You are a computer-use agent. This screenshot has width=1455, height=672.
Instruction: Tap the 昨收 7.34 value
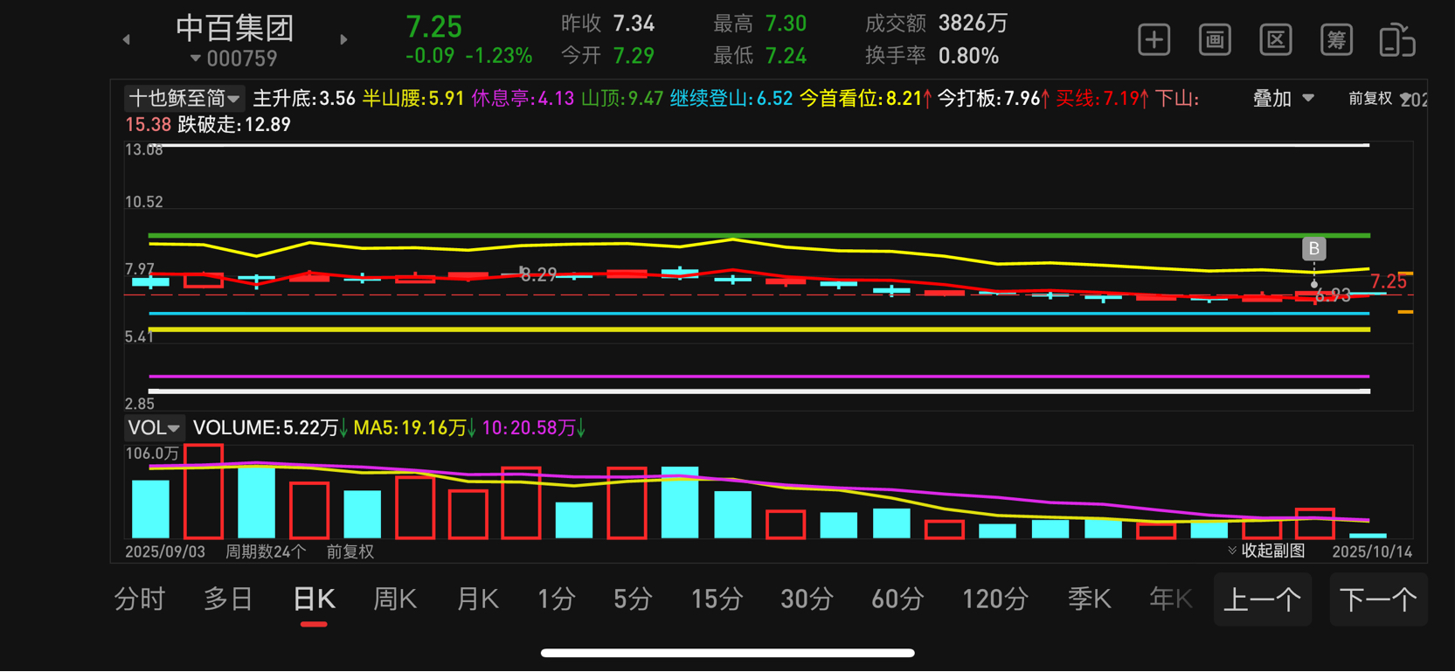[x=634, y=24]
